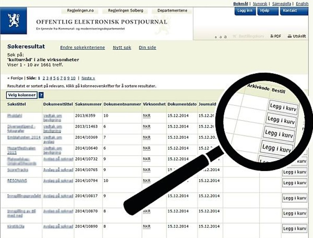
Task: Go to next page via Neste »
Action: click(x=88, y=78)
